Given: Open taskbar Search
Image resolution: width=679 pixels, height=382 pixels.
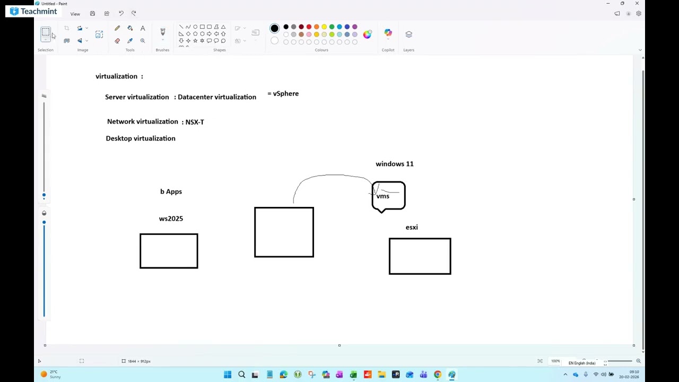Looking at the screenshot, I should click(241, 375).
